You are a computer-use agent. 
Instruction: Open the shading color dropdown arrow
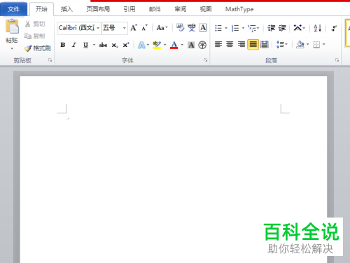tap(308, 44)
